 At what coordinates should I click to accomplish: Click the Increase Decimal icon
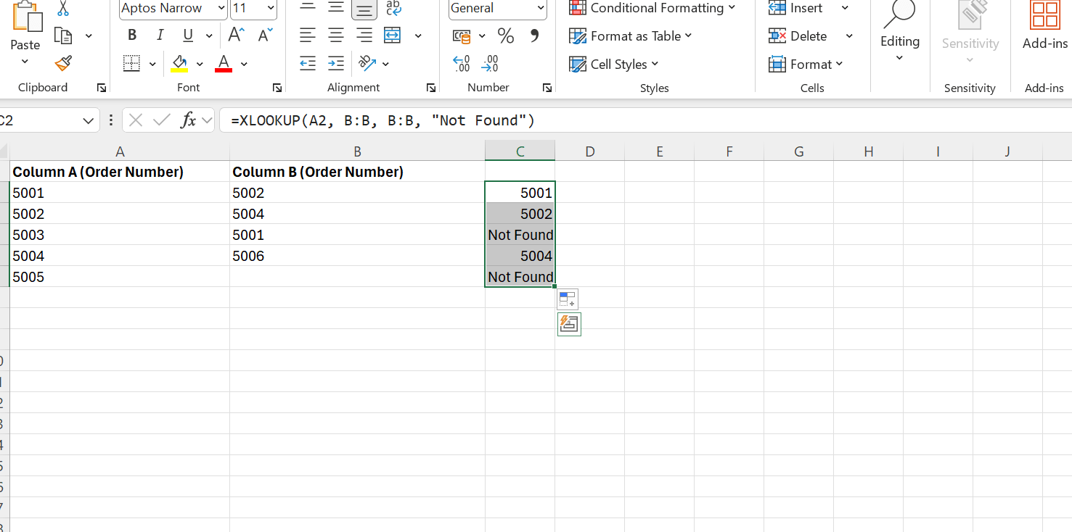pyautogui.click(x=461, y=65)
